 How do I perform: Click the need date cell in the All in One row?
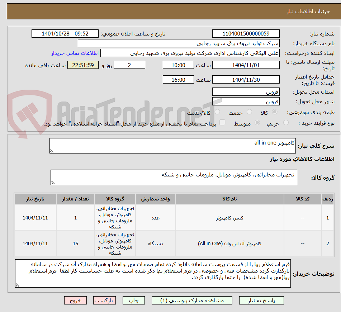pyautogui.click(x=35, y=244)
